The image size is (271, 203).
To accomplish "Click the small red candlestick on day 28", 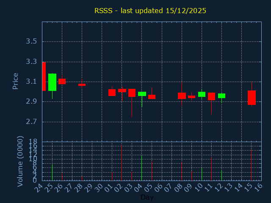I will pyautogui.click(x=82, y=85).
